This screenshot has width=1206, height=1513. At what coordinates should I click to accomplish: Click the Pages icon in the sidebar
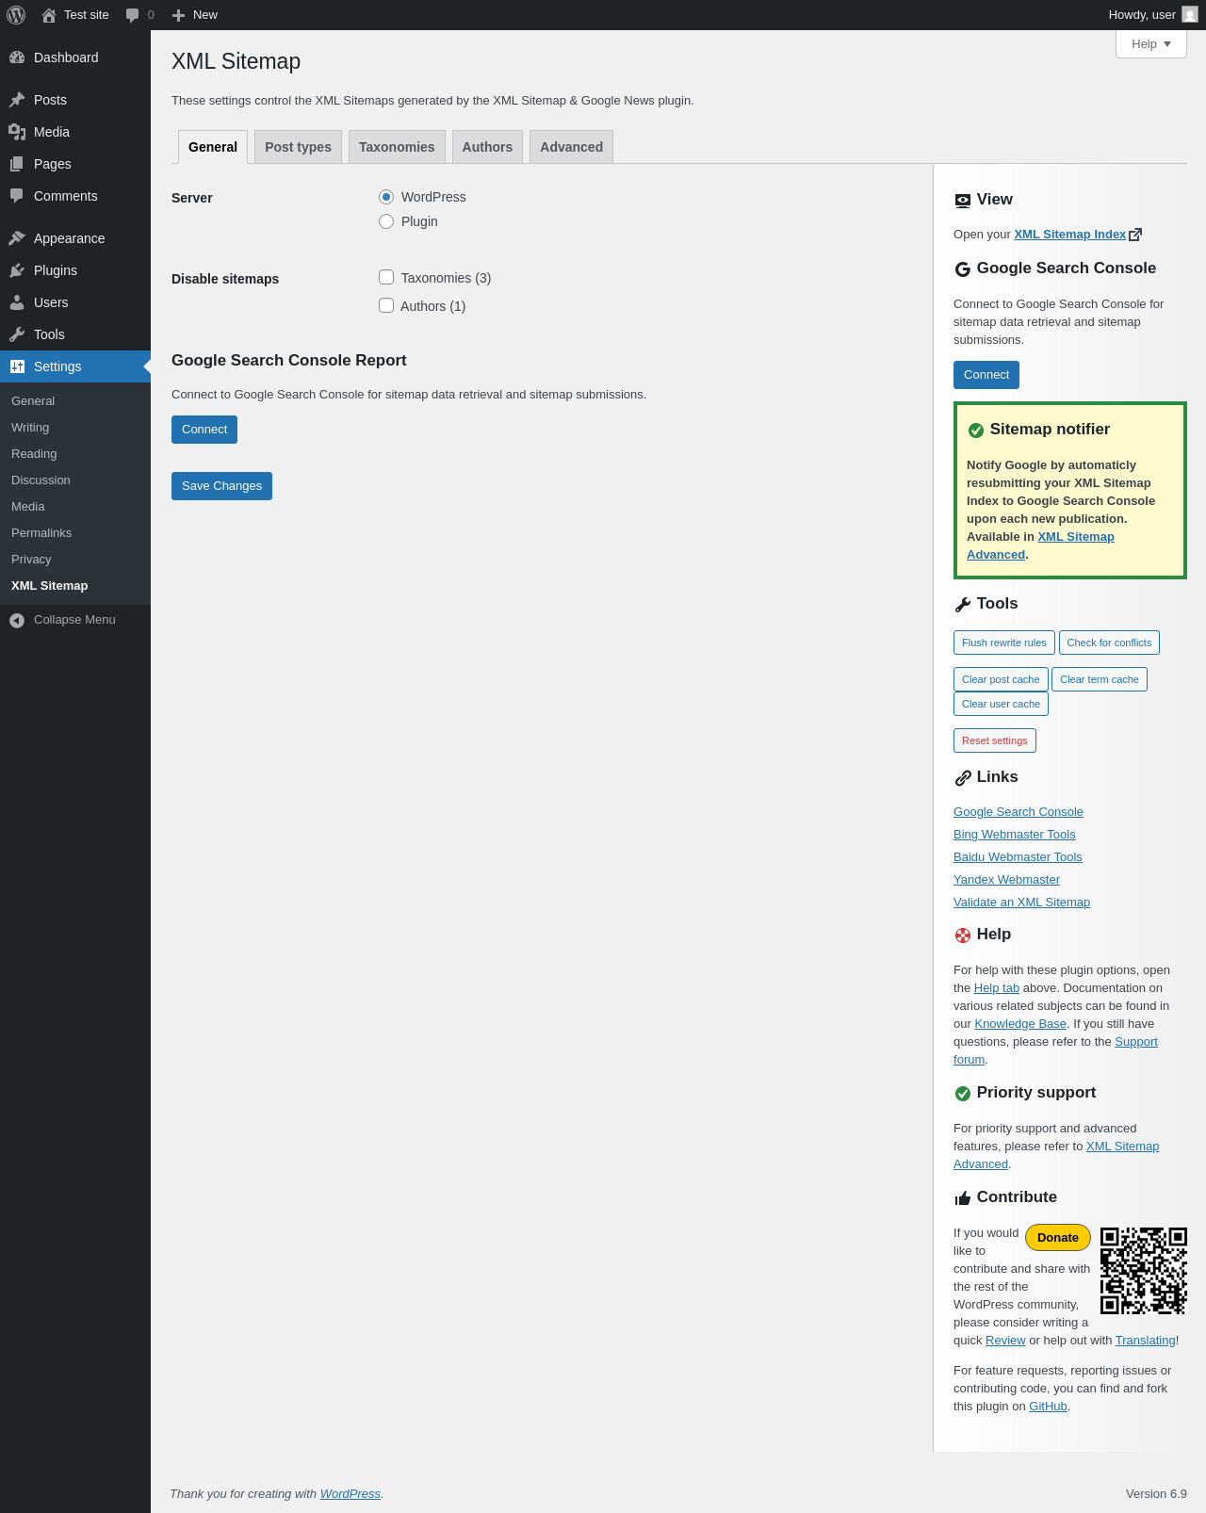pyautogui.click(x=17, y=164)
